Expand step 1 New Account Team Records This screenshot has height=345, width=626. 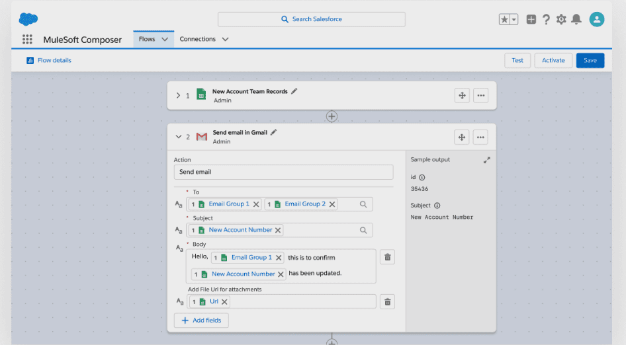point(178,96)
